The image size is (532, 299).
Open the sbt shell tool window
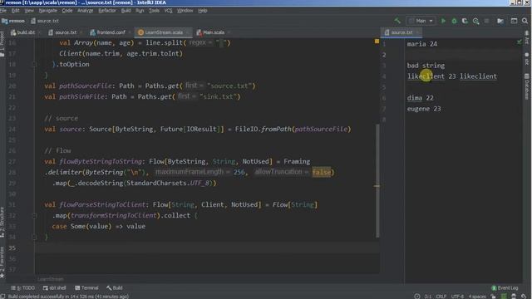(54, 288)
